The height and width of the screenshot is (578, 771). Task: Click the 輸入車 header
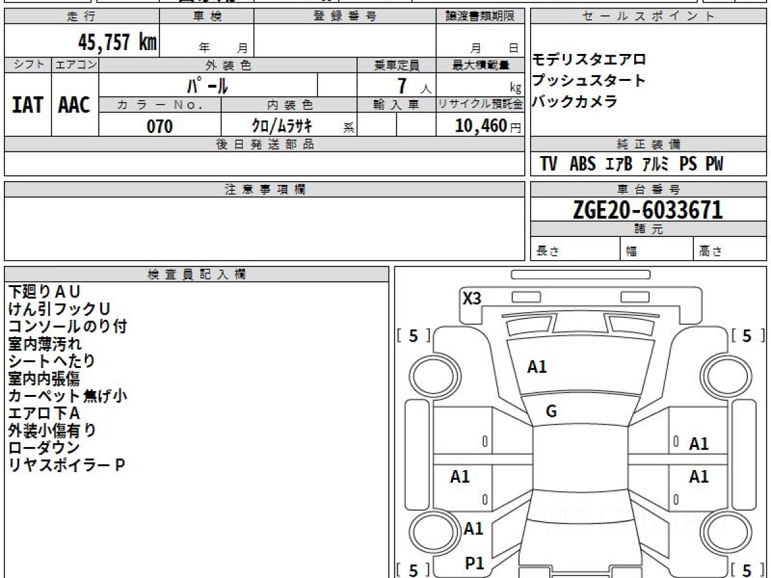(396, 105)
